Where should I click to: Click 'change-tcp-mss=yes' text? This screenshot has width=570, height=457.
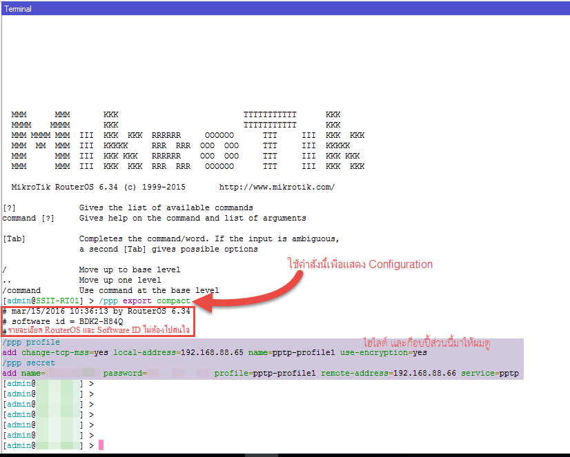[x=65, y=352]
